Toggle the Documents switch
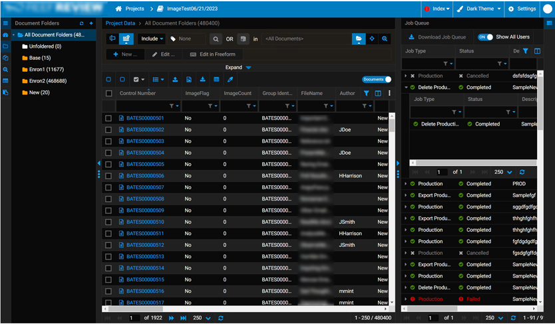 [377, 80]
